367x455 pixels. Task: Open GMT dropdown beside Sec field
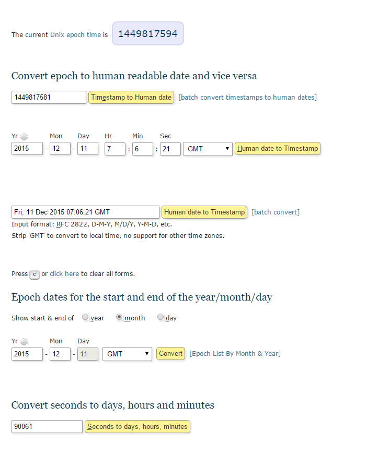coord(208,149)
